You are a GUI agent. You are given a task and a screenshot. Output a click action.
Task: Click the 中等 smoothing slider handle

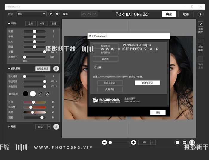pos(35,36)
